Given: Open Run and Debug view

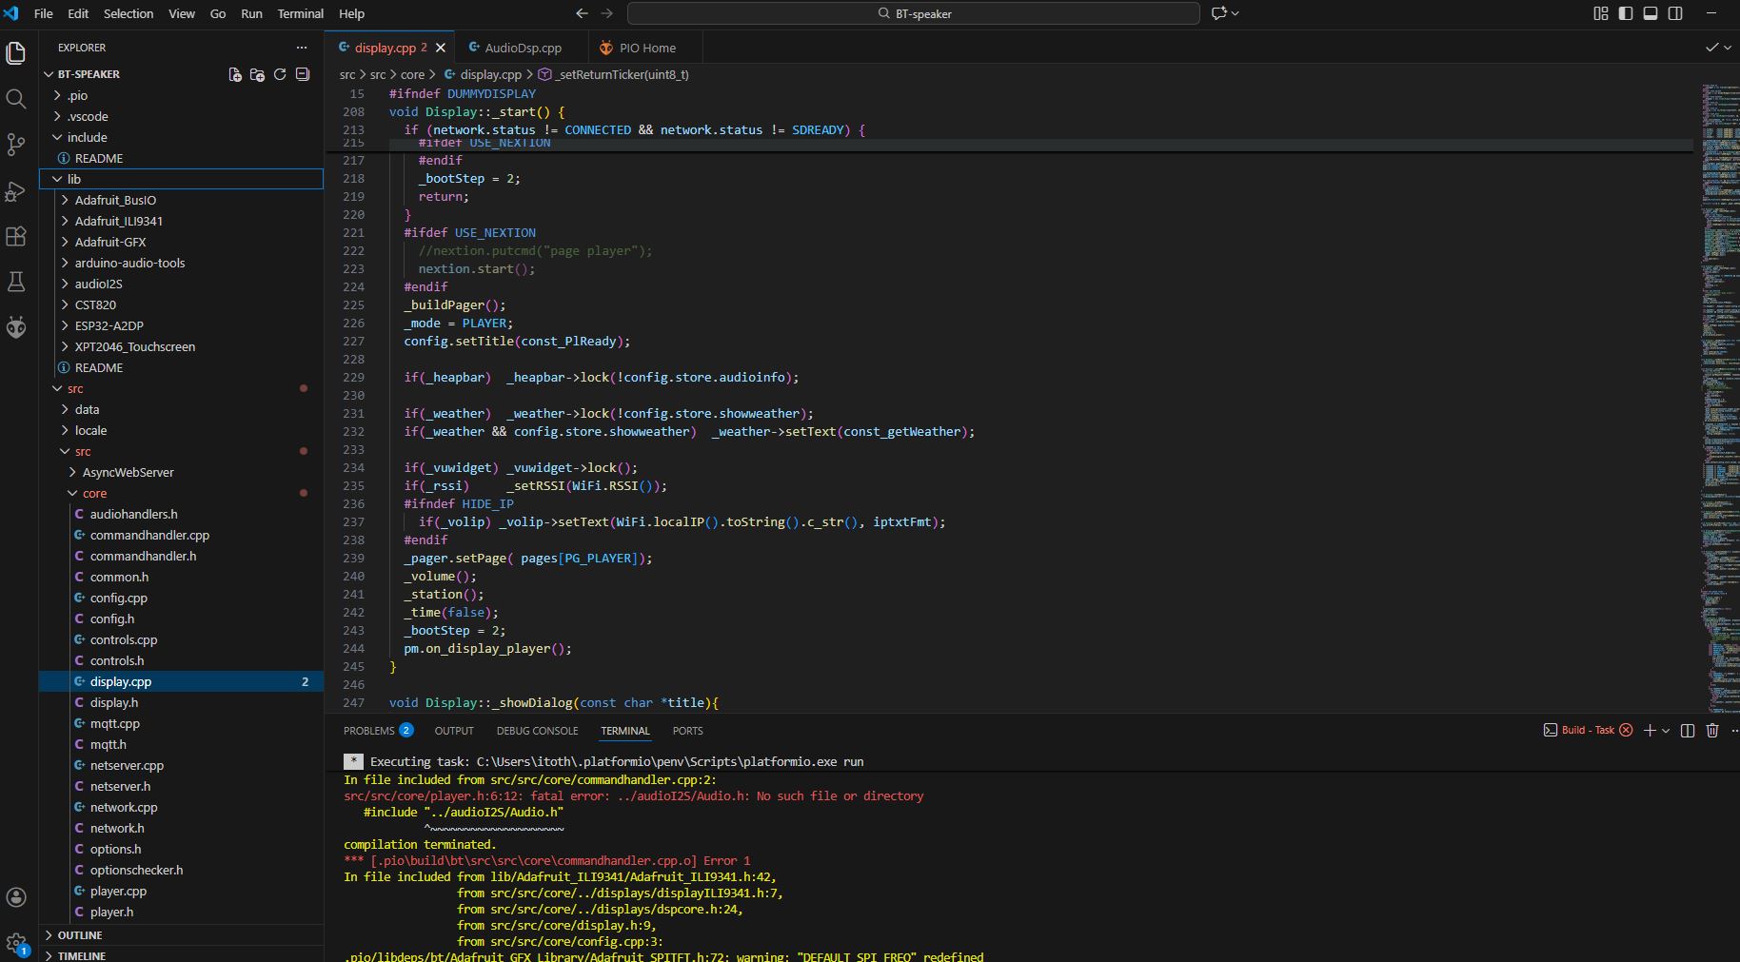Looking at the screenshot, I should [x=16, y=191].
